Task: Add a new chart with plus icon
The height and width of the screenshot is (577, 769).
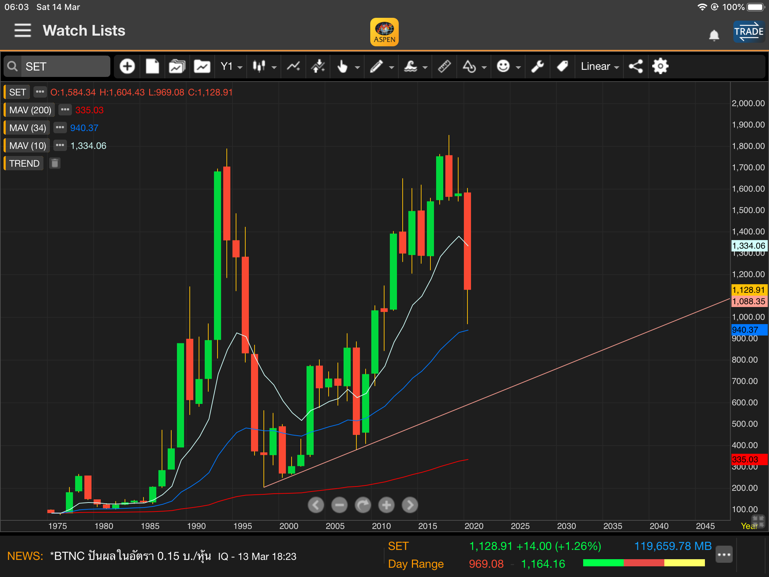Action: (127, 66)
